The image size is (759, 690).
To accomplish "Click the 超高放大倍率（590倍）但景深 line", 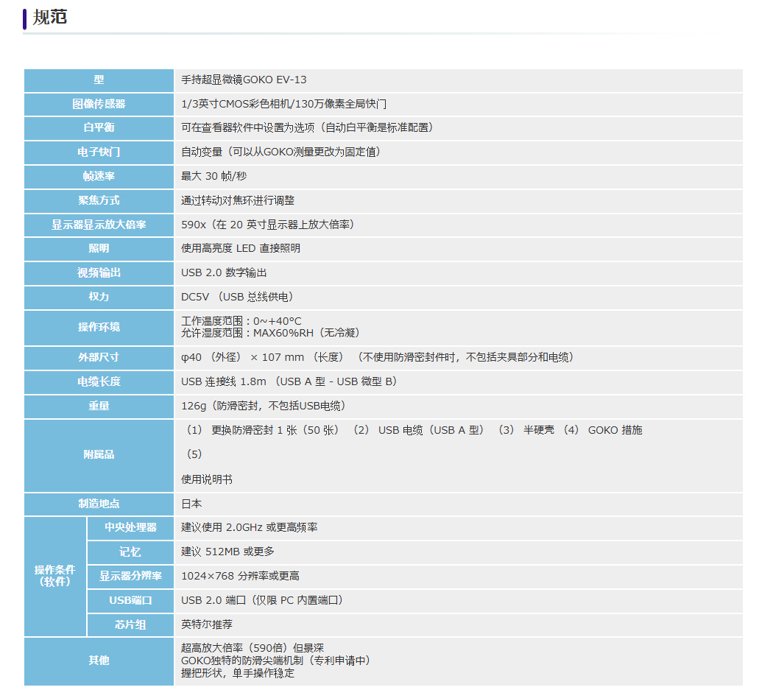I will click(x=253, y=648).
